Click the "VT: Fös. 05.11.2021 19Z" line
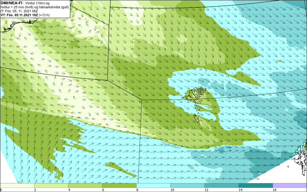 pos(19,15)
